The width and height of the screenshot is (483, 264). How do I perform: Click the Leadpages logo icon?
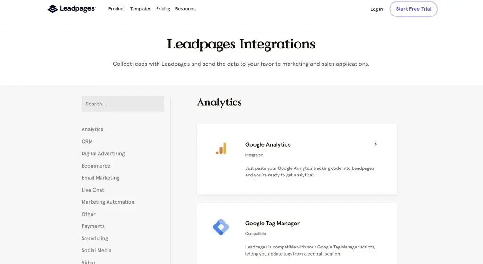click(53, 9)
